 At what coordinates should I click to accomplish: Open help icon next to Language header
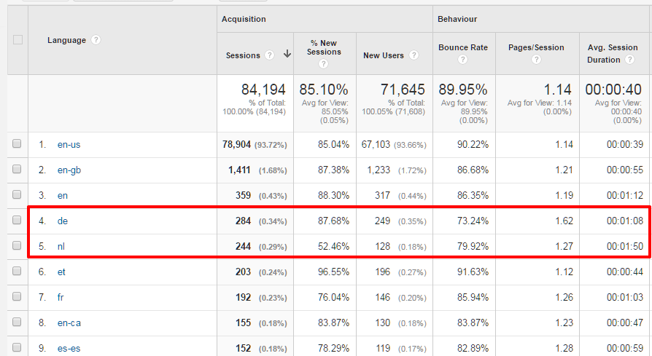96,40
